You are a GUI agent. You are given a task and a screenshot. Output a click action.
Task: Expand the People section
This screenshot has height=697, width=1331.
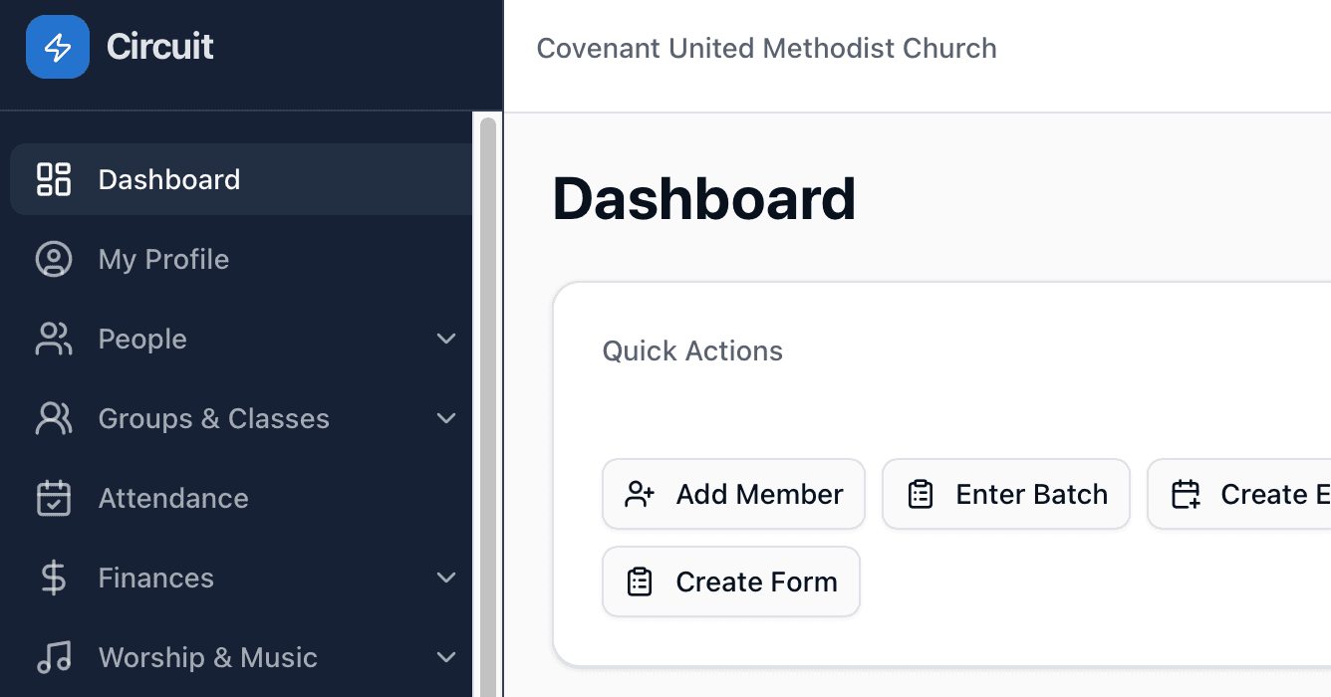(x=445, y=339)
